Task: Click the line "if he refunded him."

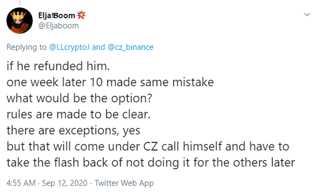Action: pyautogui.click(x=52, y=66)
